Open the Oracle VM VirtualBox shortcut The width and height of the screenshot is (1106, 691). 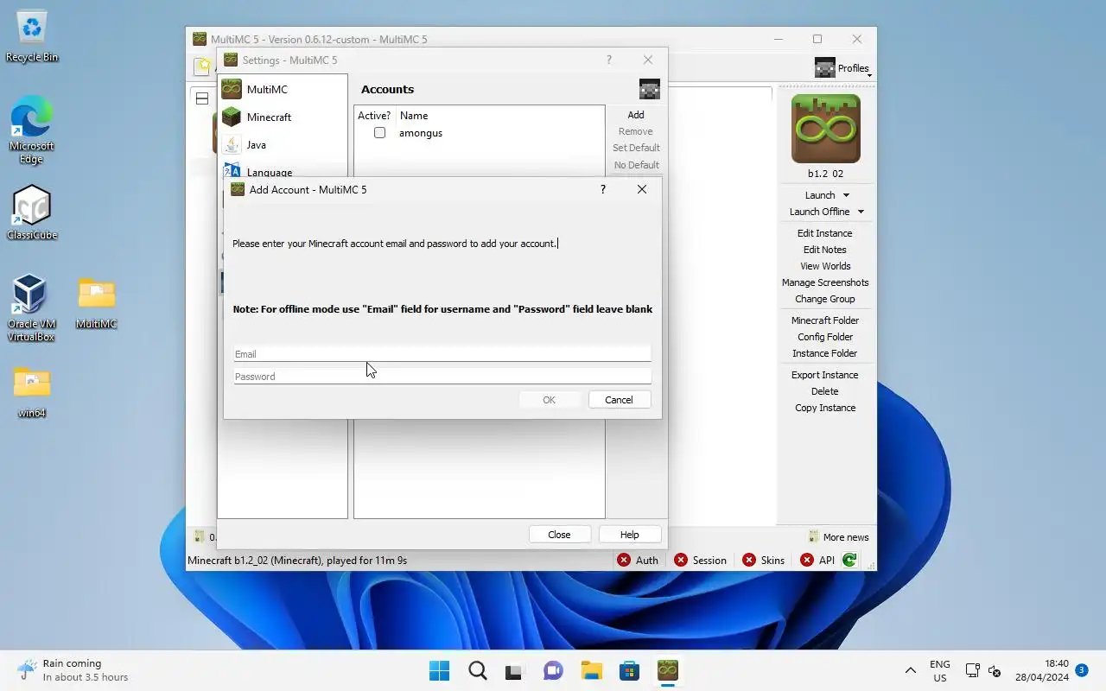tap(31, 307)
